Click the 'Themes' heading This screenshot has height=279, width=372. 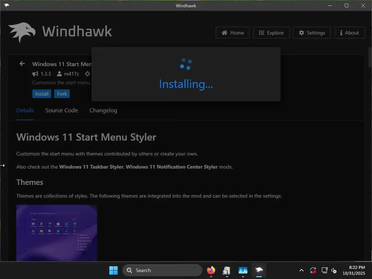tap(30, 182)
